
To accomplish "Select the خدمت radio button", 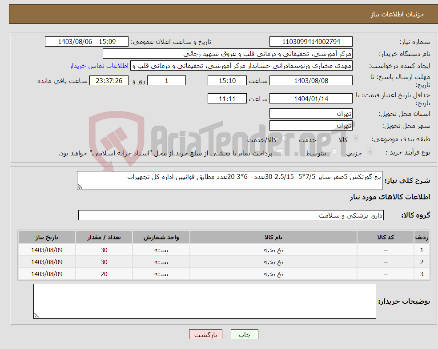I will click(324, 139).
